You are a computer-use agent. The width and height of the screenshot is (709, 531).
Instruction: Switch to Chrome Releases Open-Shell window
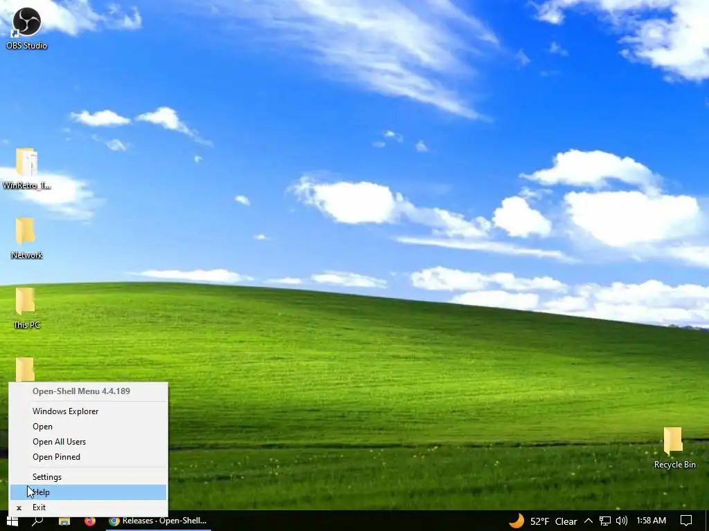coord(158,521)
